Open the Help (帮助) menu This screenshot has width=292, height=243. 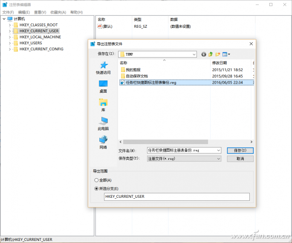(x=77, y=12)
